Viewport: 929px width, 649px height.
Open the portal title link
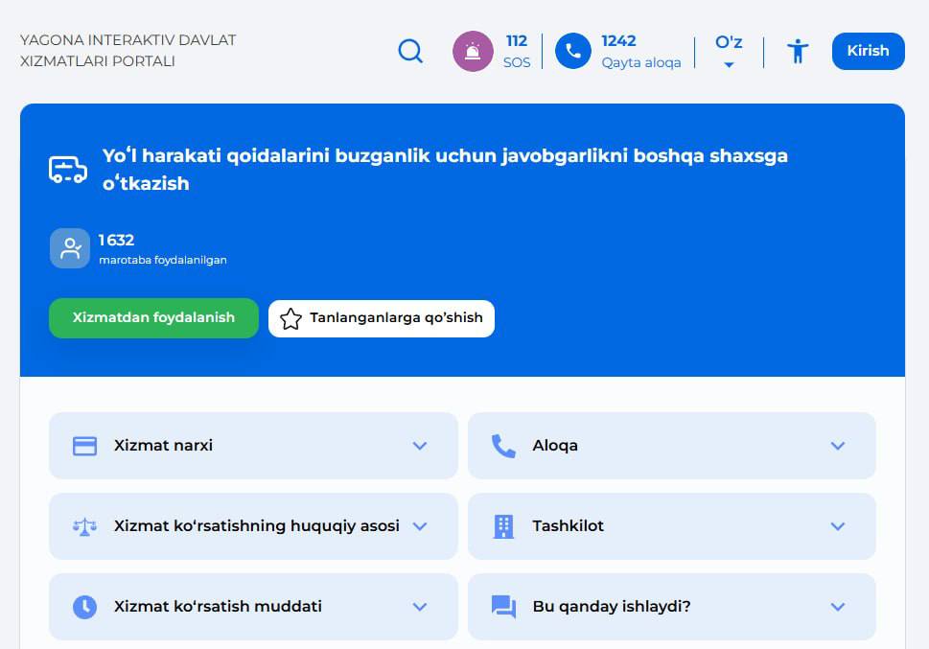(127, 51)
